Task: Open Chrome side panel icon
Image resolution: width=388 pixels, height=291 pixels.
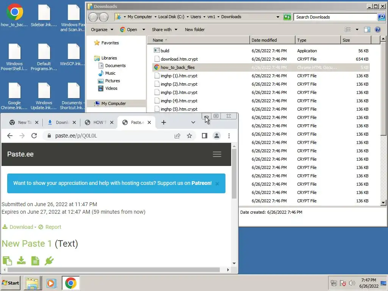Action: click(x=204, y=136)
